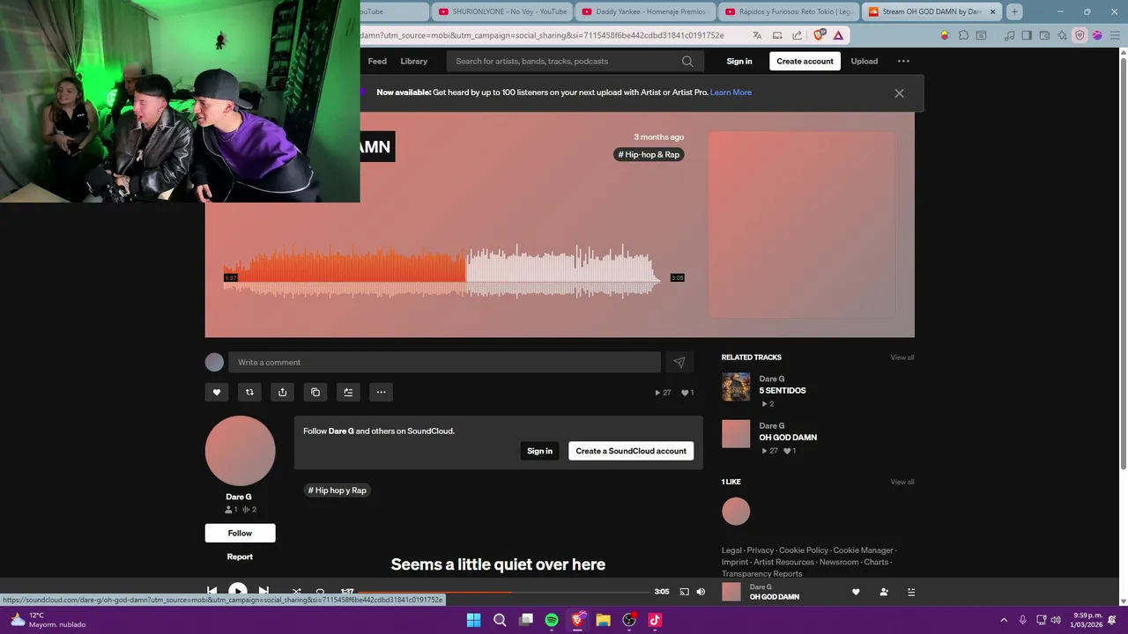The image size is (1128, 634).
Task: Open the 5 SENTIDOS track artwork
Action: click(x=736, y=387)
